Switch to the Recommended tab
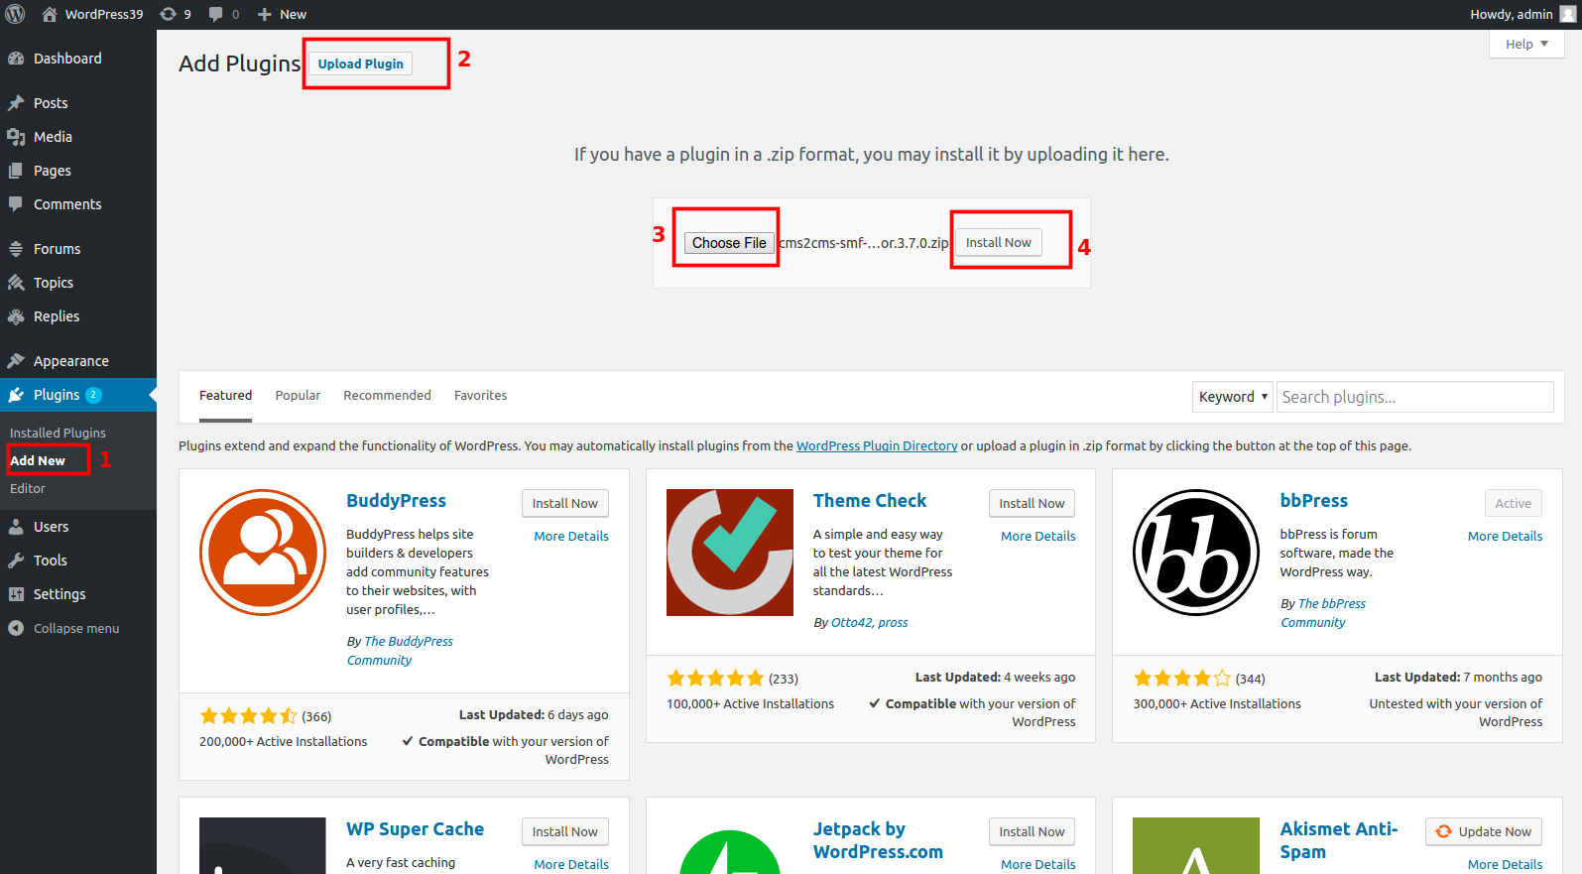This screenshot has width=1582, height=874. click(x=387, y=395)
